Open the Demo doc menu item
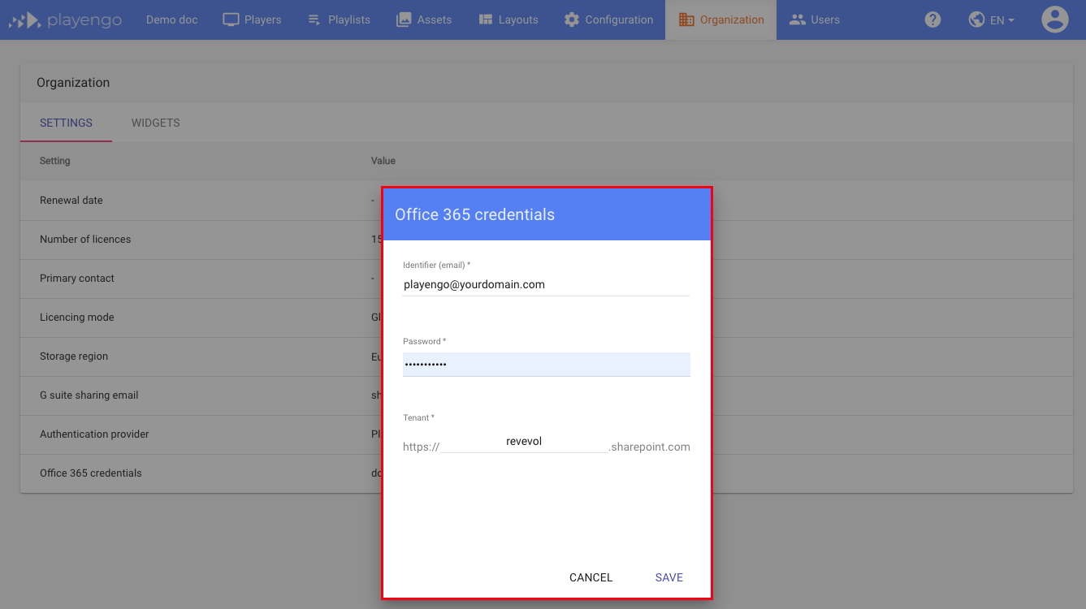Viewport: 1086px width, 609px height. point(172,19)
